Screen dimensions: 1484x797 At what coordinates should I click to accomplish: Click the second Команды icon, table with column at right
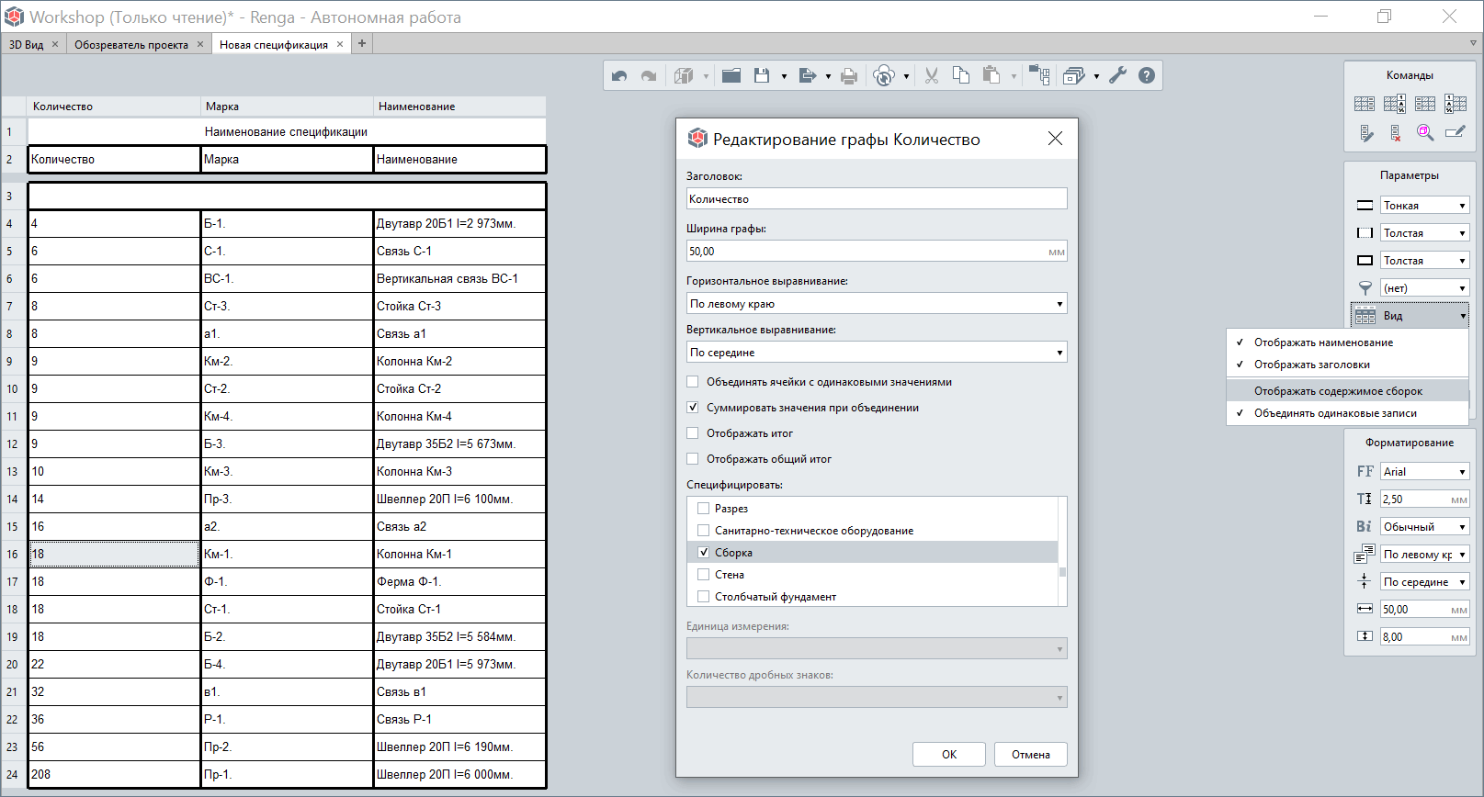[x=1395, y=104]
